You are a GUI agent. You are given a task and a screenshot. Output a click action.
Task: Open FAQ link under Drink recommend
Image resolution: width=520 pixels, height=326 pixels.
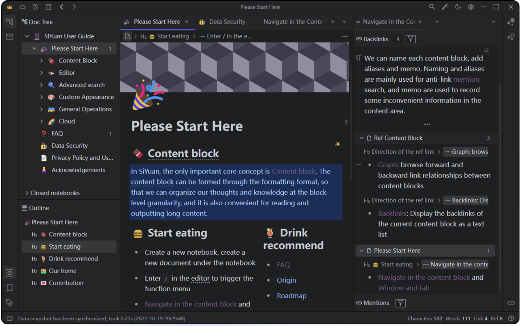click(x=283, y=265)
